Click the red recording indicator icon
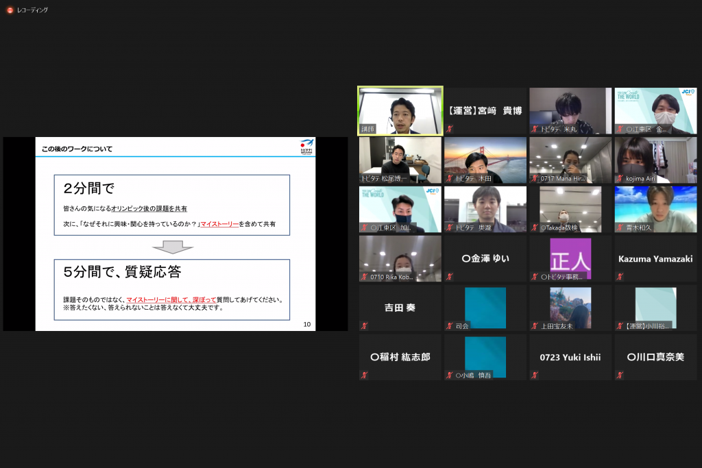702x468 pixels. pyautogui.click(x=10, y=10)
